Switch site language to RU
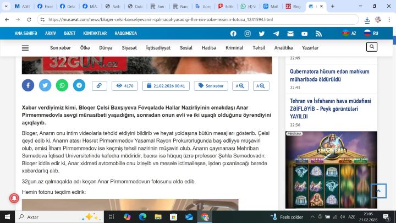The width and height of the screenshot is (396, 223). (371, 33)
